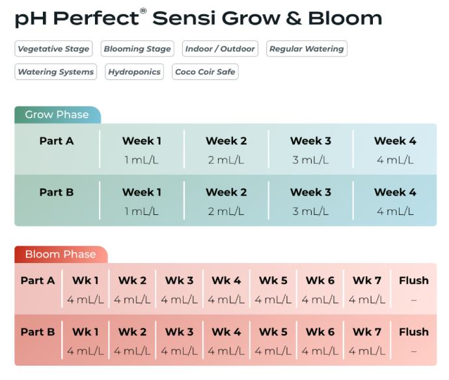Select the Blooming Stage tag

(x=137, y=49)
